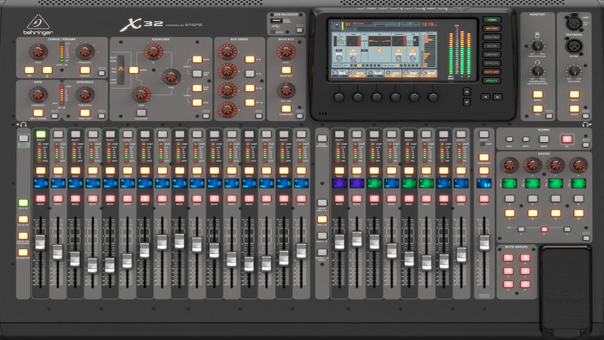Select the Low Mid band EQ button
The width and height of the screenshot is (604, 340).
pyautogui.click(x=197, y=88)
